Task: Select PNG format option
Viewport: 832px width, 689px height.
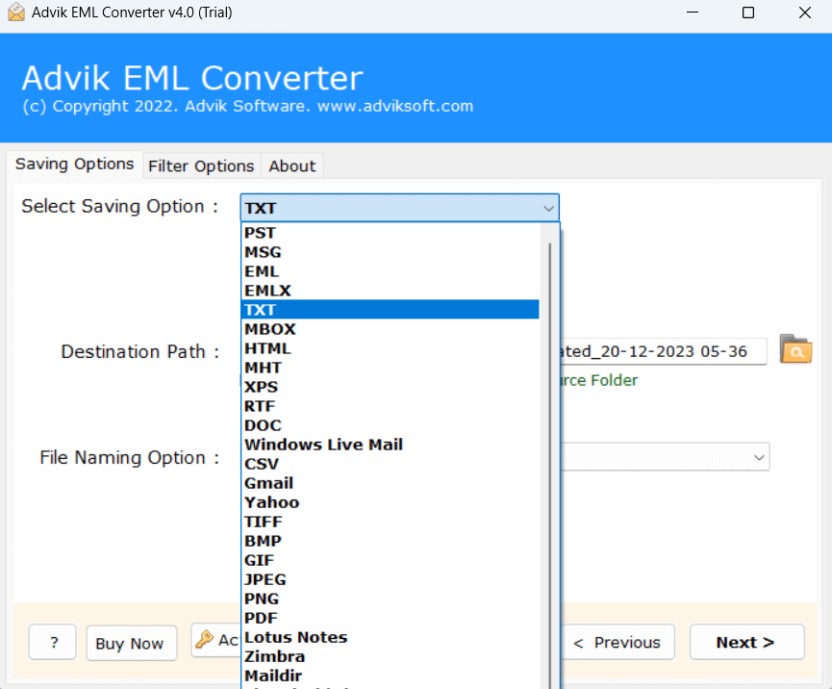Action: coord(390,599)
